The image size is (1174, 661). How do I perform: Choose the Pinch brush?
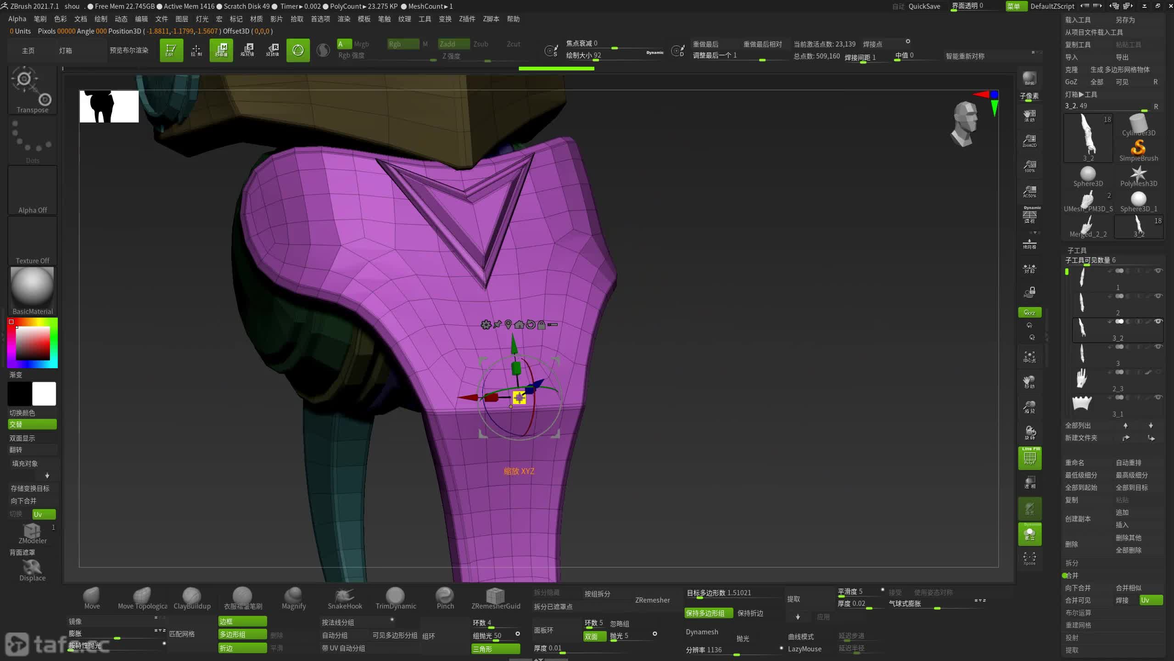(x=445, y=599)
